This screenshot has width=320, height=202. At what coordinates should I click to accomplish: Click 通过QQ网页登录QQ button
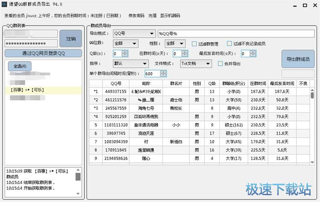tap(43, 53)
